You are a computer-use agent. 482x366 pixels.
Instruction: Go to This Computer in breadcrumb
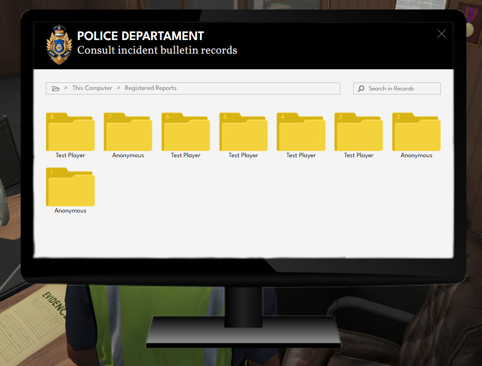pos(92,88)
